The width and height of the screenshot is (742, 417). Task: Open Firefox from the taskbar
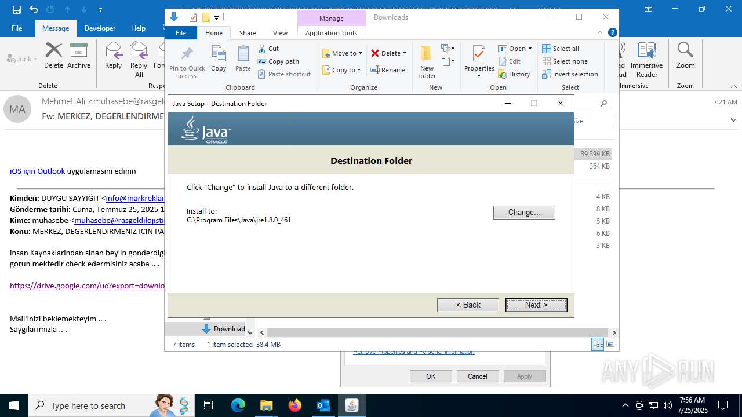coord(295,405)
